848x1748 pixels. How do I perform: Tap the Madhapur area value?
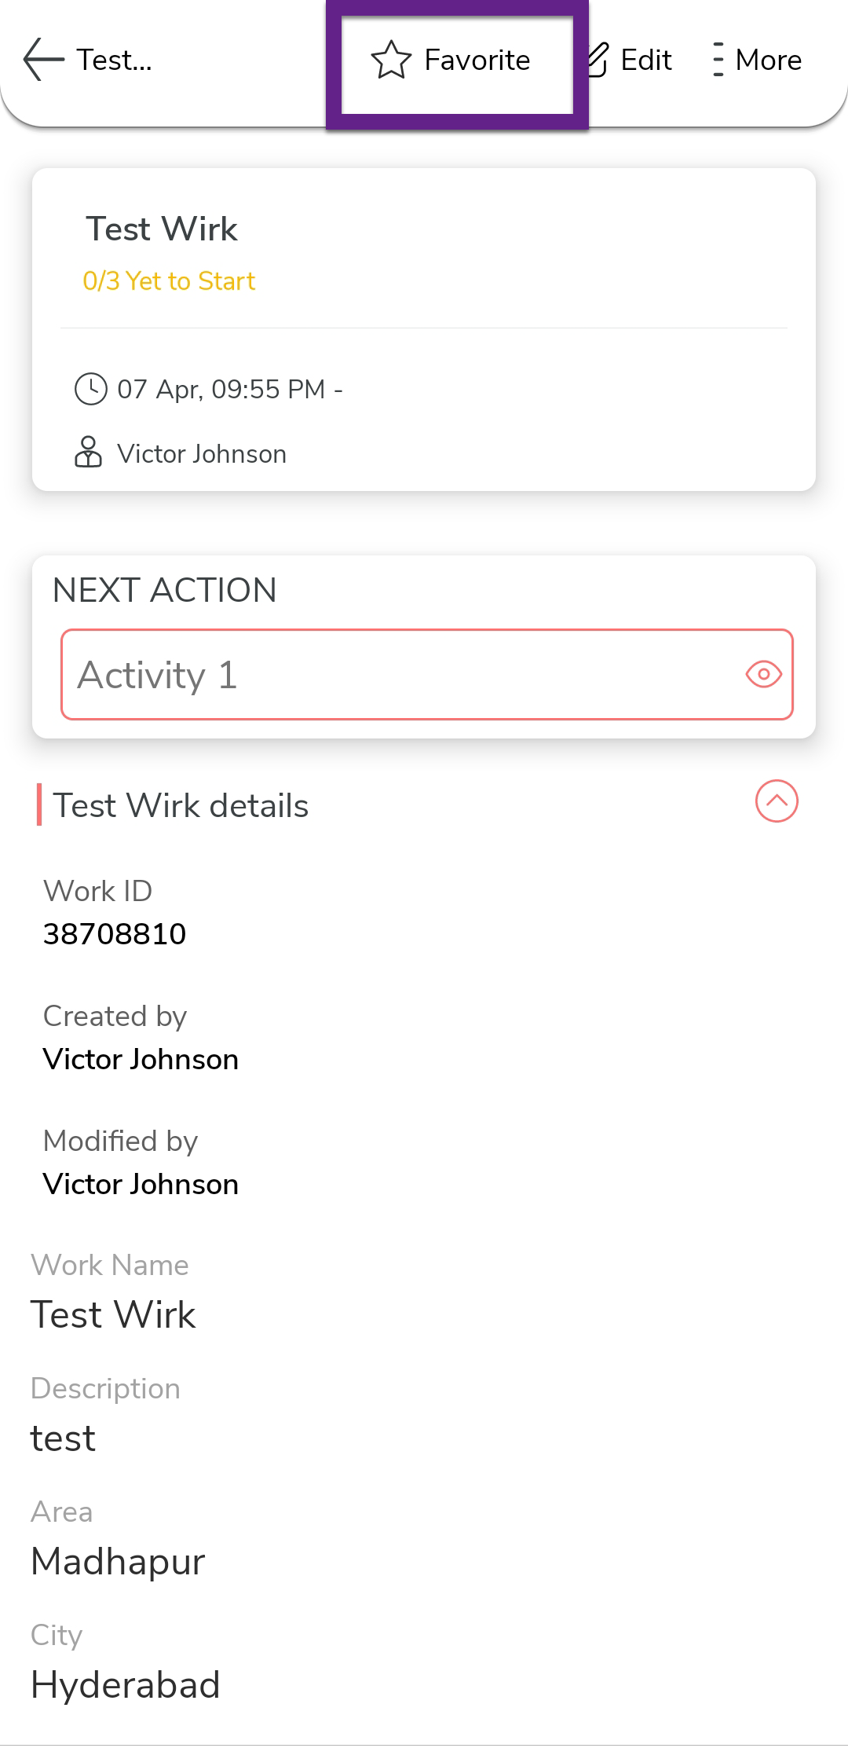[x=118, y=1562]
